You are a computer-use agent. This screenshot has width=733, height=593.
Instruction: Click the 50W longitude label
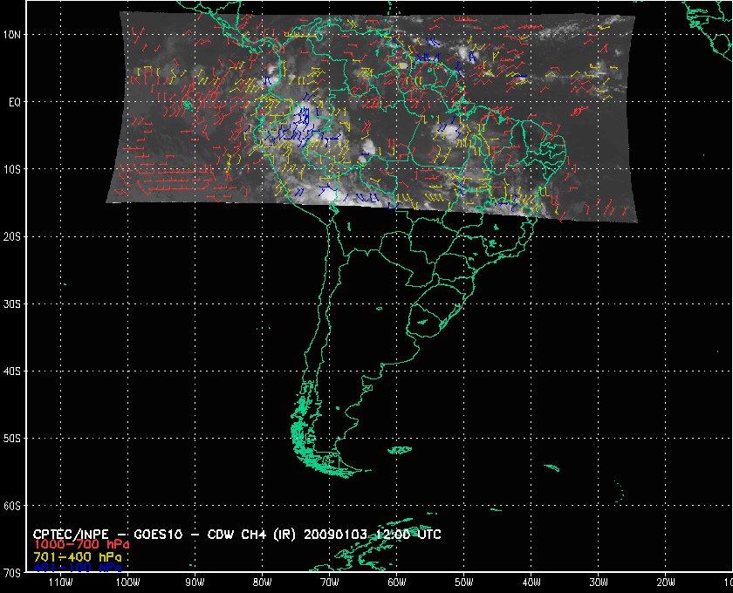coord(462,582)
